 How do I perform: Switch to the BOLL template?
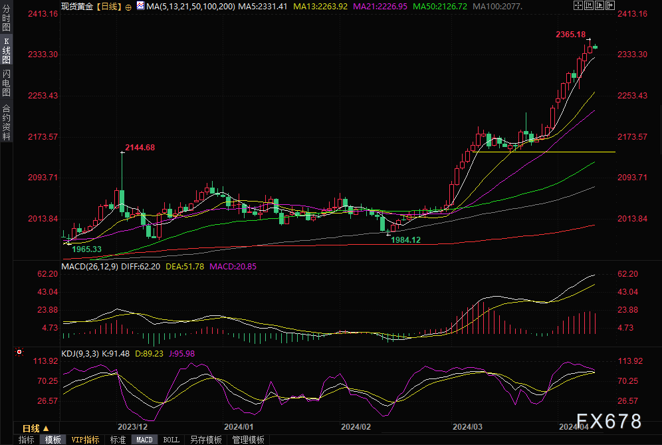(x=171, y=440)
